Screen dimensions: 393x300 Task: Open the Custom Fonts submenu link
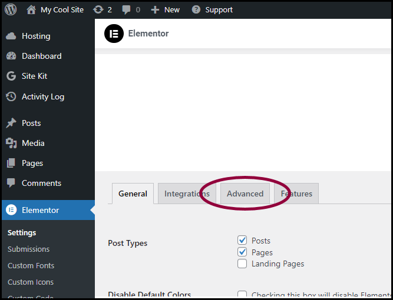pos(31,265)
